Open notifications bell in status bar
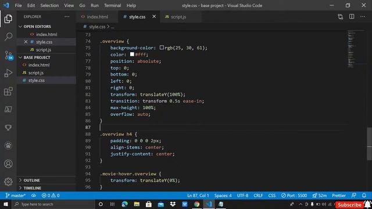The width and height of the screenshot is (372, 209). coord(364,196)
